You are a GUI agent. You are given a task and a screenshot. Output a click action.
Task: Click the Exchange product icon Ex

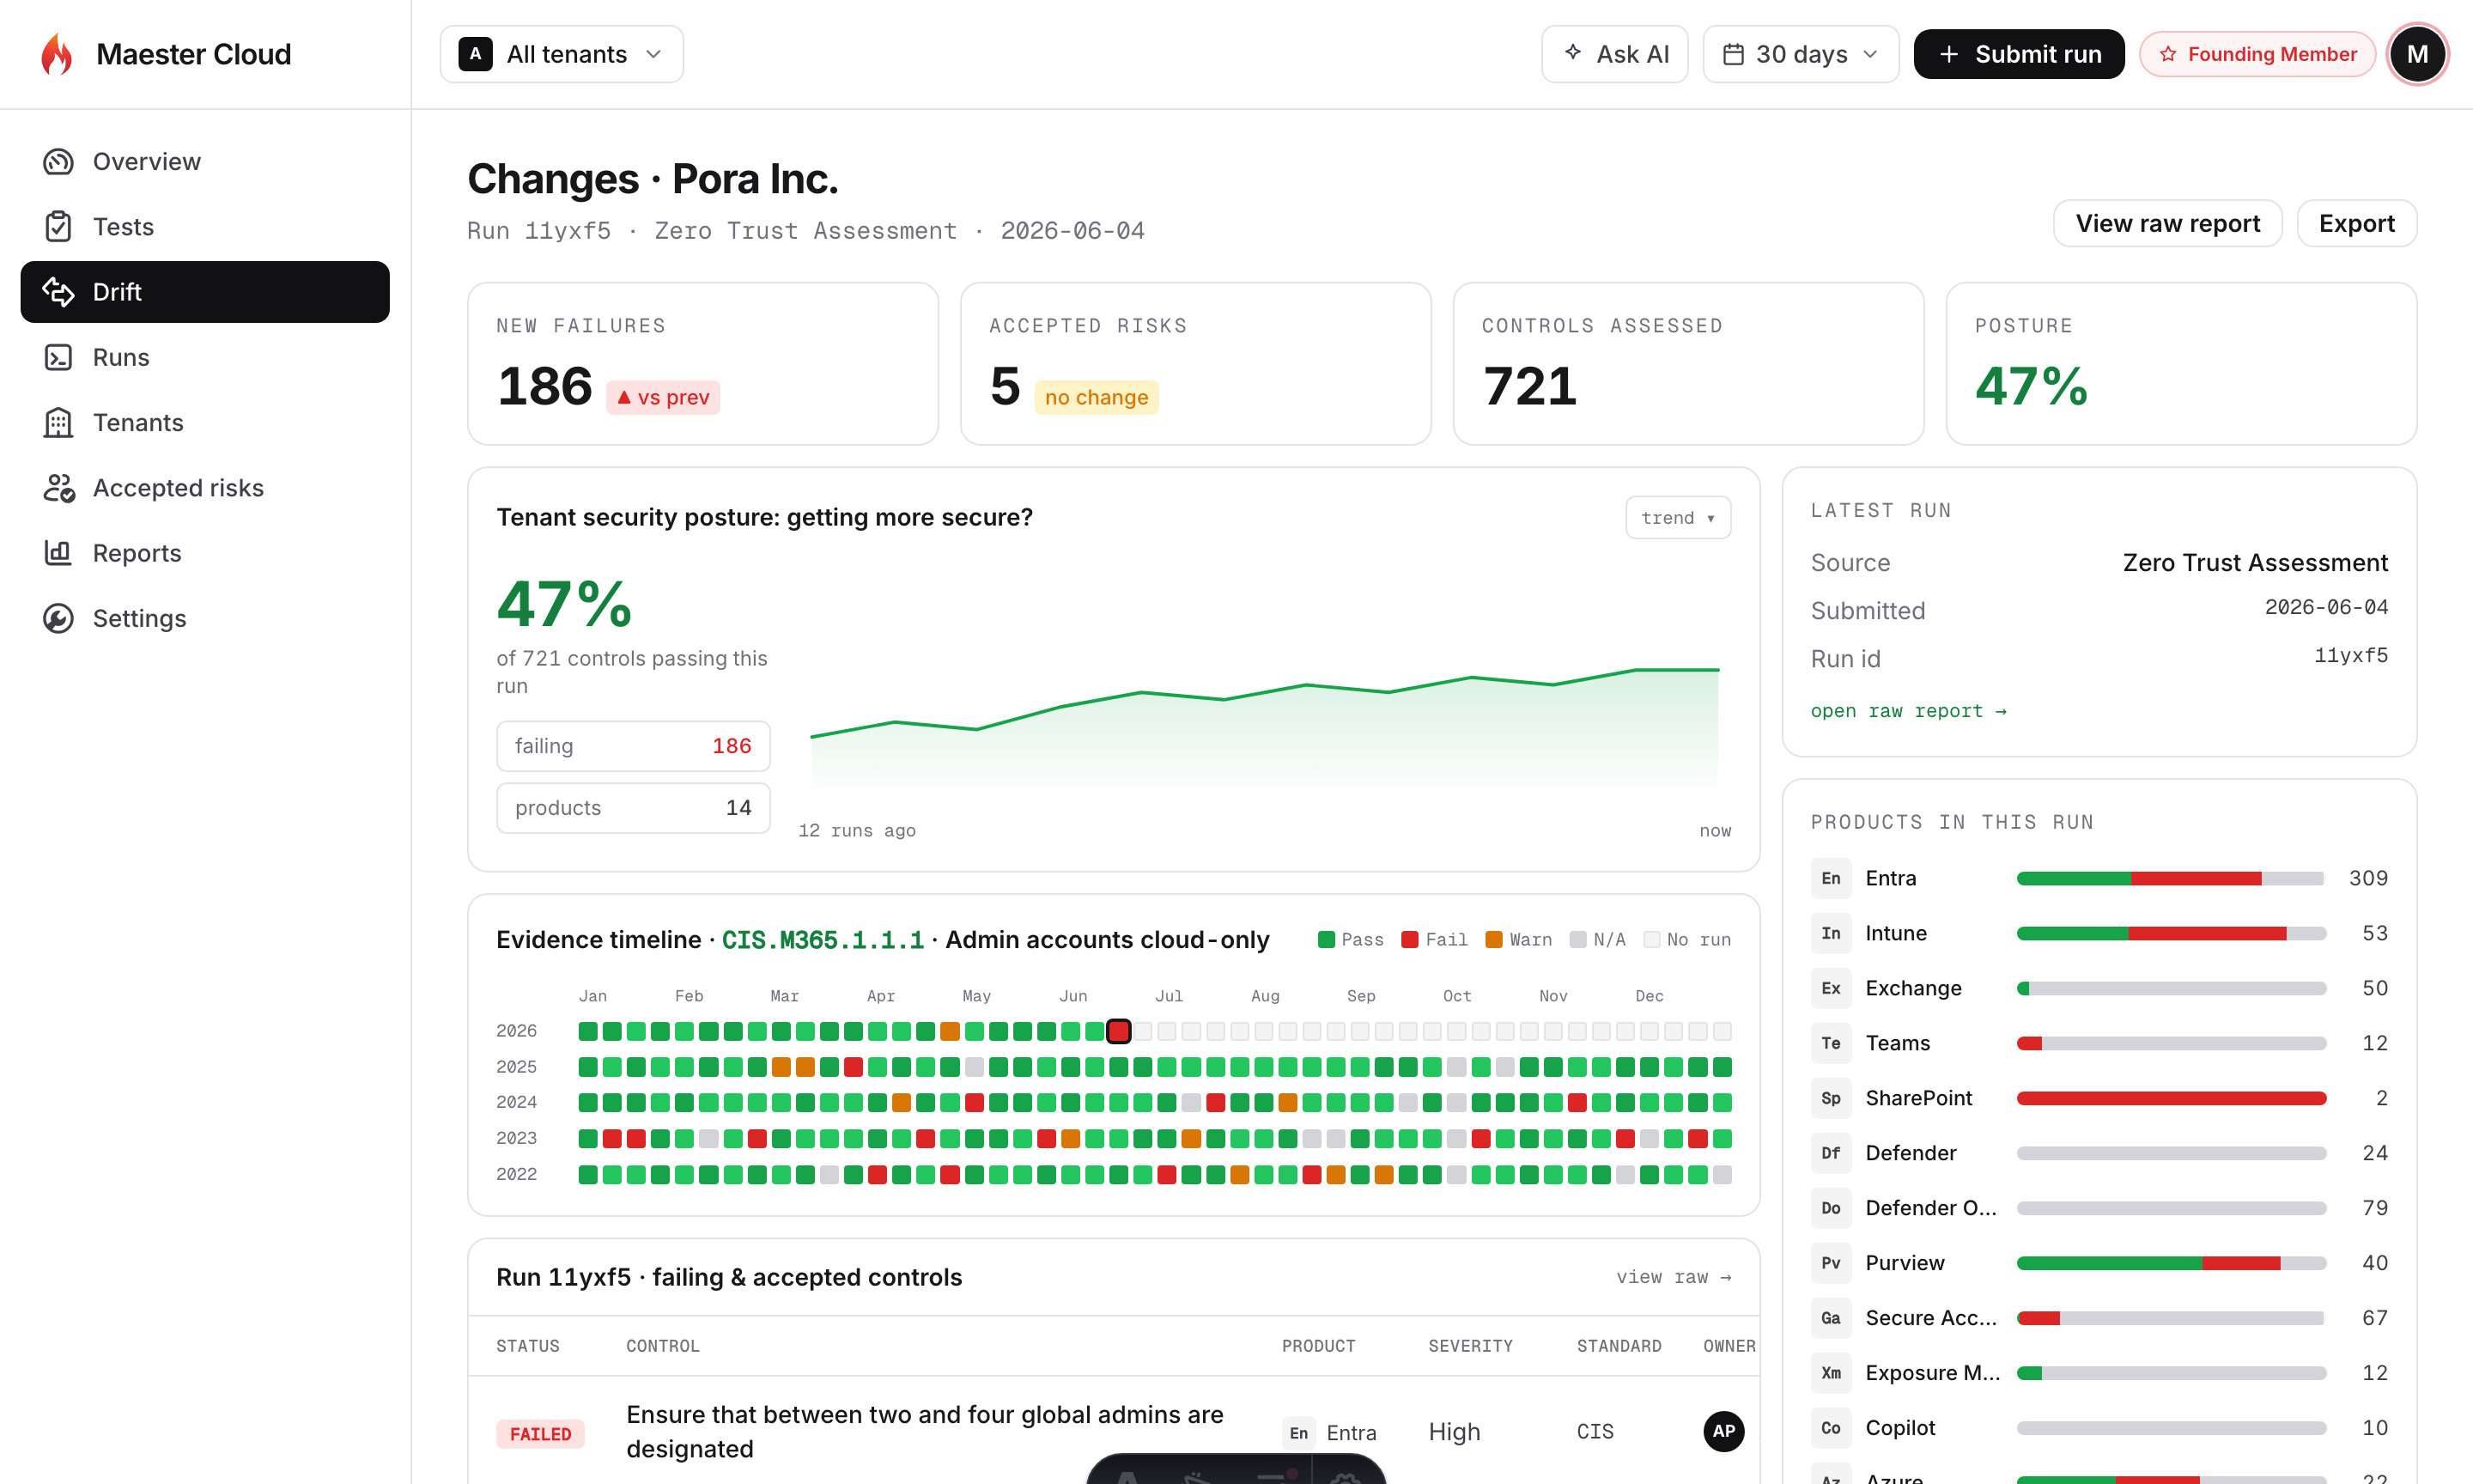click(x=1830, y=988)
